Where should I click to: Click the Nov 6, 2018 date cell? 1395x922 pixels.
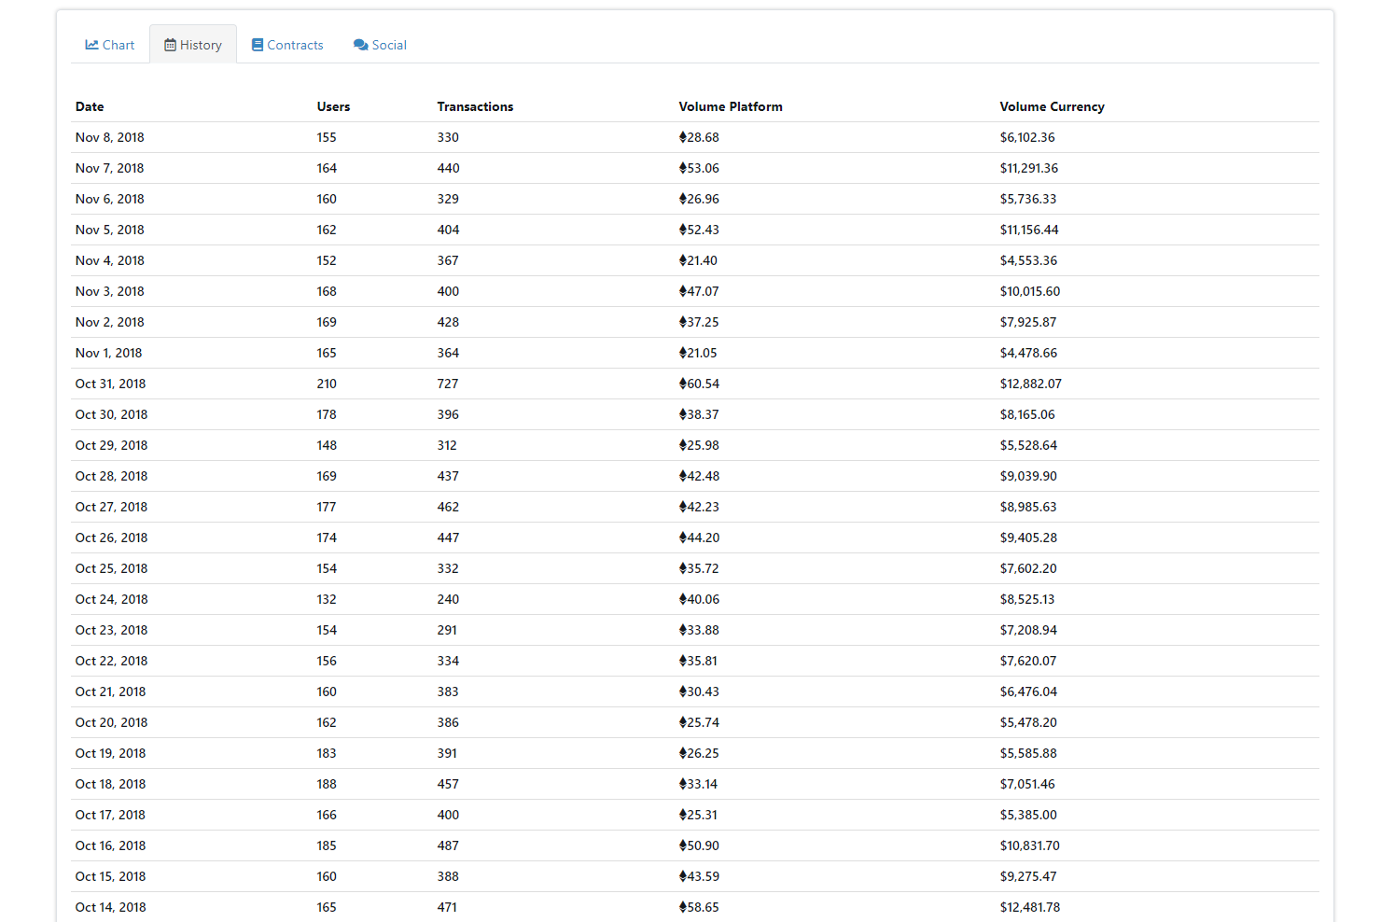click(x=110, y=199)
